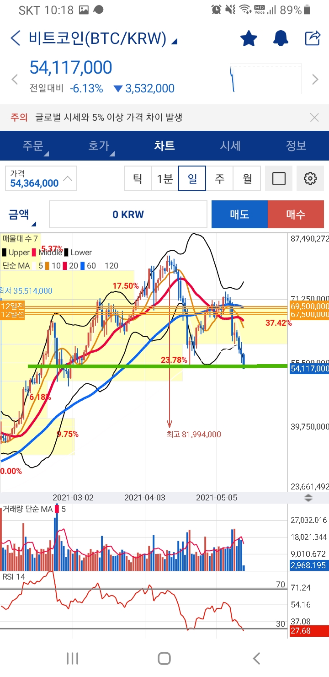Tap the 54,117,000 current price axis label
329x677 pixels.
pyautogui.click(x=309, y=368)
